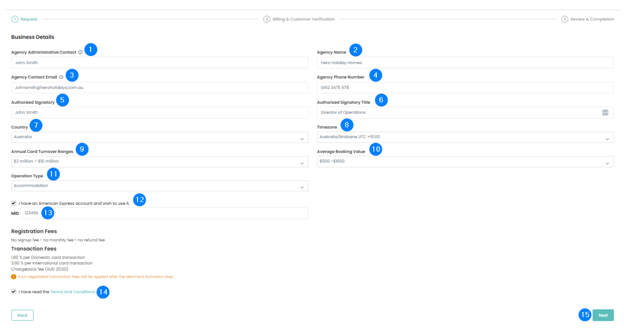Open the Terms And Conditions link

72,292
